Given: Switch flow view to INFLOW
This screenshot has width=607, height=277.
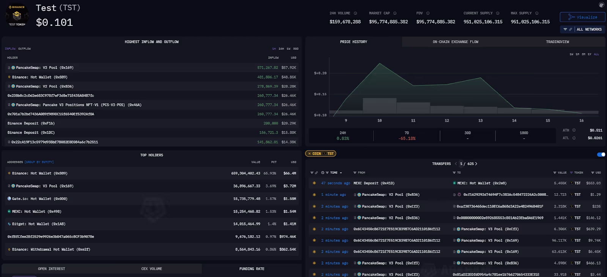Looking at the screenshot, I should (x=10, y=49).
